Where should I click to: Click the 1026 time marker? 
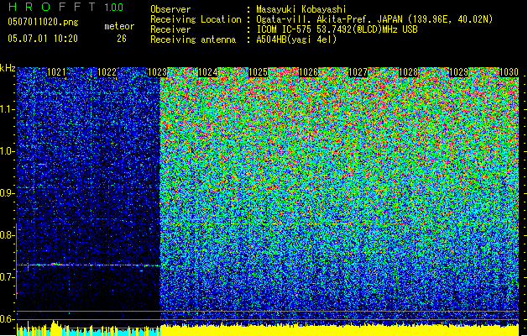click(308, 72)
